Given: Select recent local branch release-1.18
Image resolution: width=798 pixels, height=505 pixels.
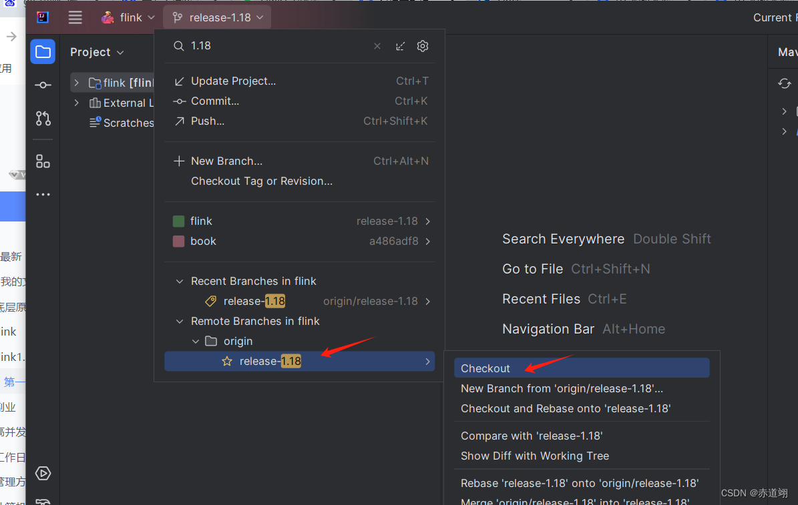Looking at the screenshot, I should [301, 301].
